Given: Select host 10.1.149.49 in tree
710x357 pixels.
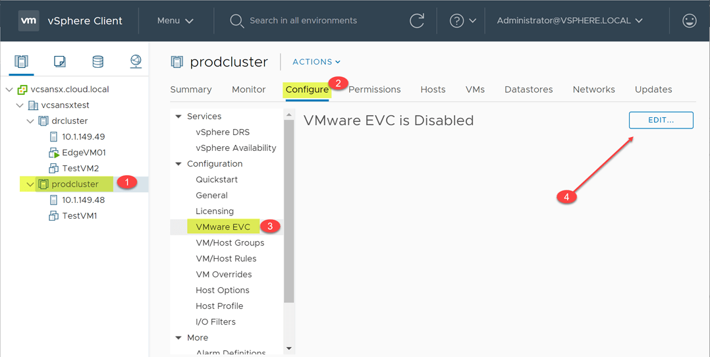Looking at the screenshot, I should point(83,137).
